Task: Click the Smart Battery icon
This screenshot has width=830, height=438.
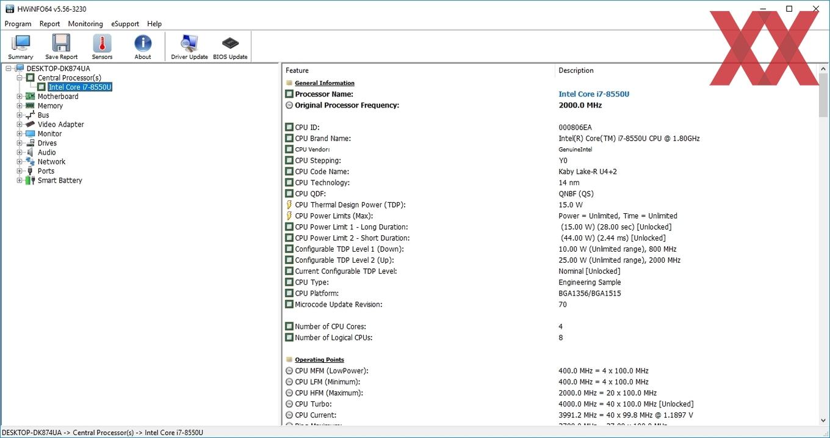Action: pos(30,180)
